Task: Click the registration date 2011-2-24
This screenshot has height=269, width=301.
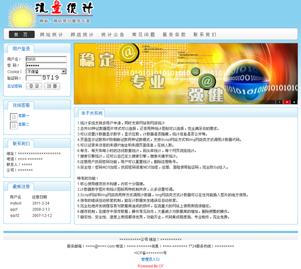Action: pos(41,203)
